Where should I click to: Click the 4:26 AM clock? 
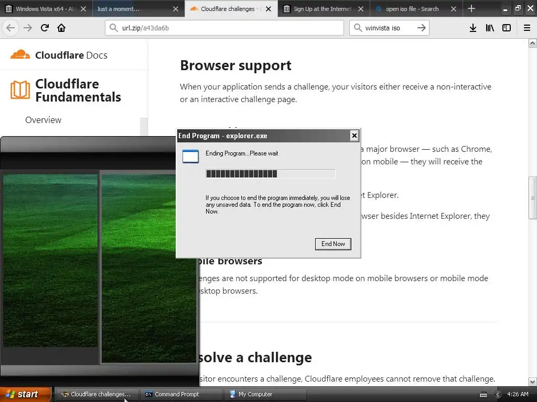(x=518, y=394)
